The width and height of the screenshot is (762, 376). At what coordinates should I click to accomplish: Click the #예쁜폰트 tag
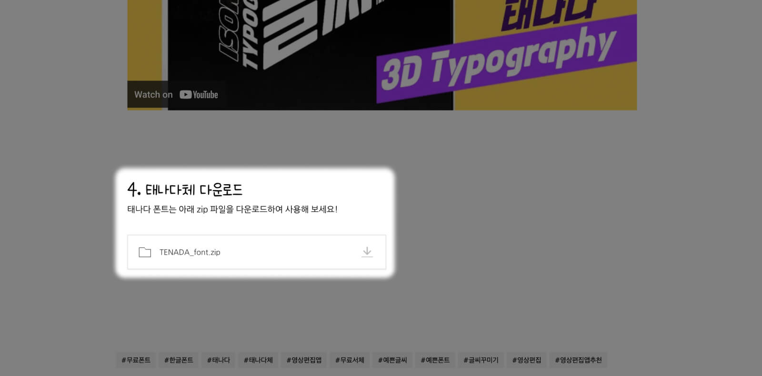tap(435, 360)
